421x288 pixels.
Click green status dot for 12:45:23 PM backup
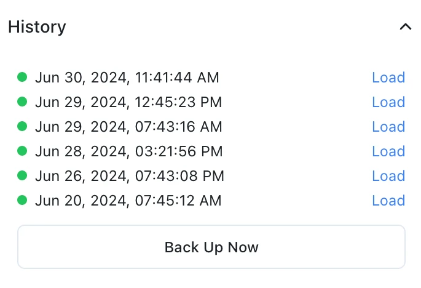[x=22, y=102]
